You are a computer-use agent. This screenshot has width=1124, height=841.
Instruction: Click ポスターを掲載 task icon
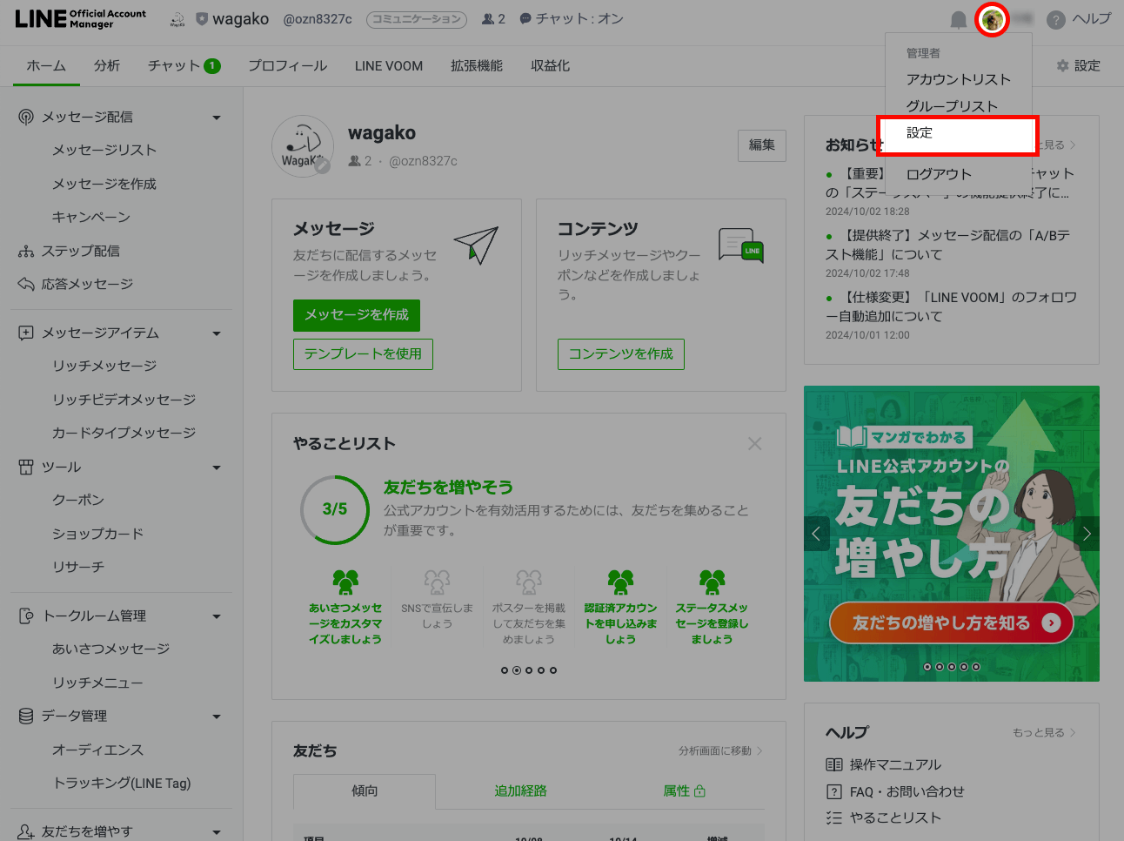tap(528, 582)
